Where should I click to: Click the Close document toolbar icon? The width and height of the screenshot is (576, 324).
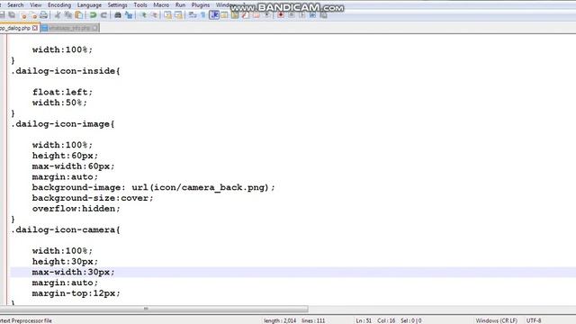23,15
